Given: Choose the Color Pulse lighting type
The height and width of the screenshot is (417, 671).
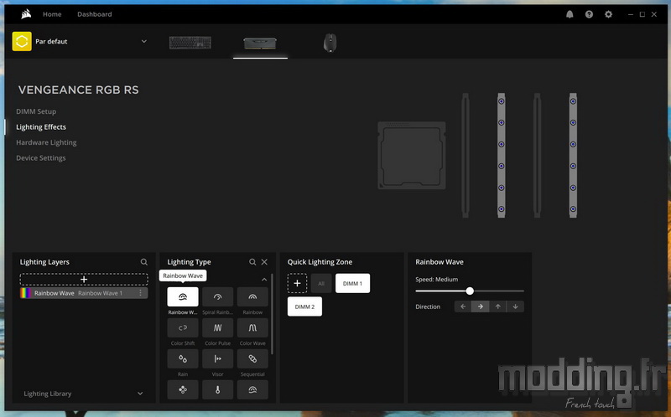Looking at the screenshot, I should pos(217,327).
